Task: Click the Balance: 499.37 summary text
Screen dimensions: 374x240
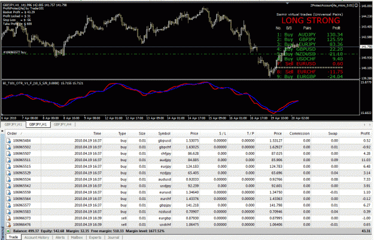Action: coord(26,231)
